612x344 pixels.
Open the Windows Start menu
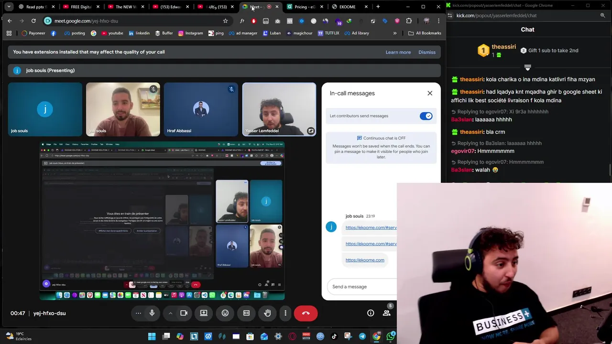coord(152,336)
